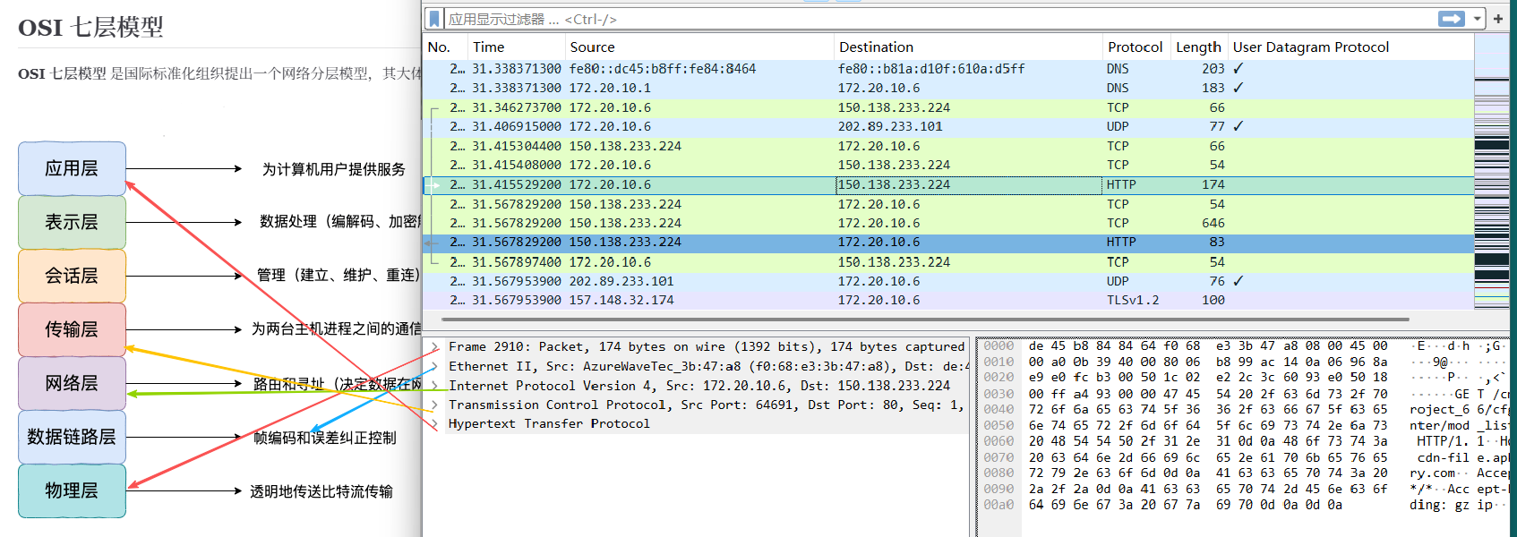Click ASCII text 'cdn-fil' in bytes pane
Image resolution: width=1517 pixels, height=537 pixels.
coord(1443,457)
